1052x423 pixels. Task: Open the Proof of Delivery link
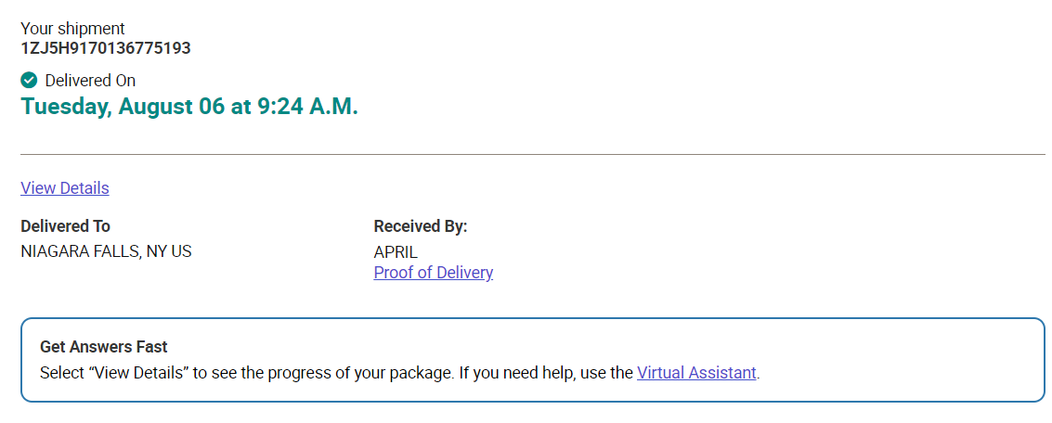click(434, 273)
